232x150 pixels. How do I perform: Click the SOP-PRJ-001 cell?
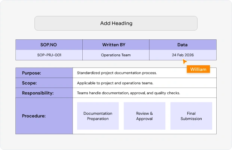(x=49, y=55)
